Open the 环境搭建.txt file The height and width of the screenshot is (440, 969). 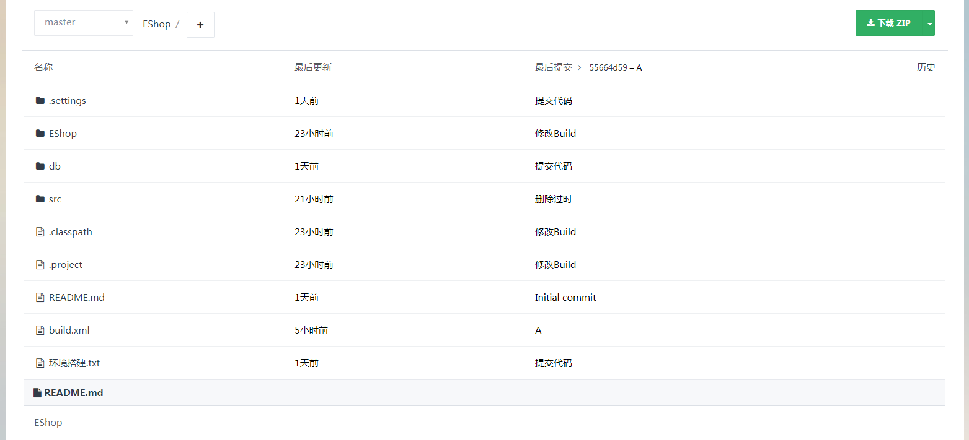74,363
